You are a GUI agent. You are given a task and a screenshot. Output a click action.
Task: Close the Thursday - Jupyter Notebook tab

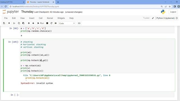[53, 2]
